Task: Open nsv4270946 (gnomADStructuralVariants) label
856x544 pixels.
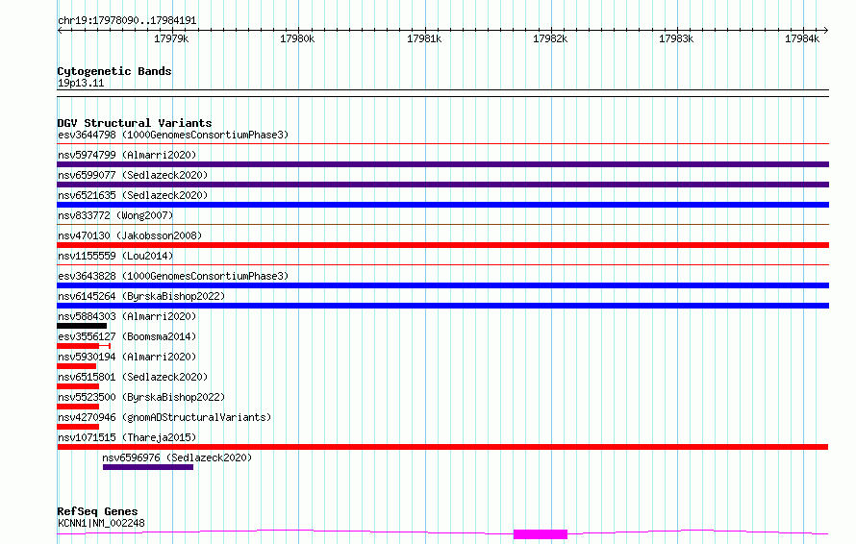Action: click(x=164, y=417)
